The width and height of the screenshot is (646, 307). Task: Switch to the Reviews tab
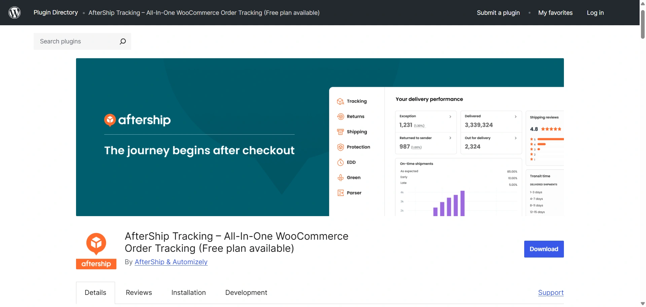point(139,293)
